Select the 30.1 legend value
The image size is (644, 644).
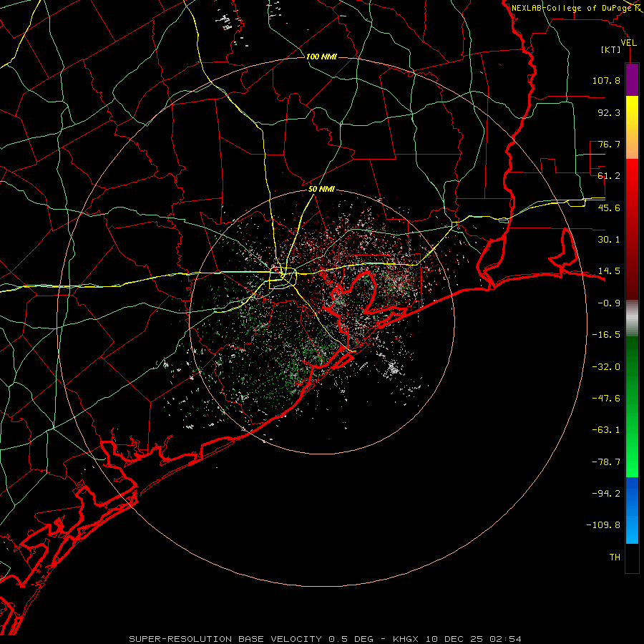click(609, 240)
